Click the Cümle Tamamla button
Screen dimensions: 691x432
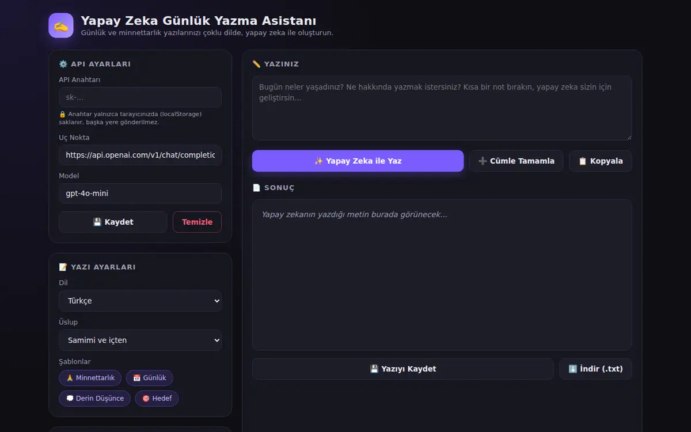(x=517, y=161)
